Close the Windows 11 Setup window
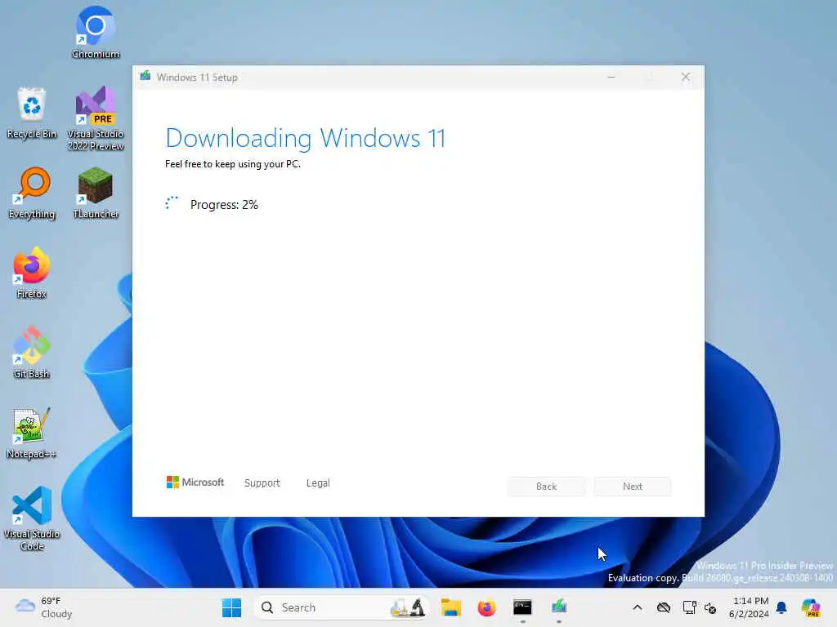Viewport: 837px width, 627px height. (686, 78)
